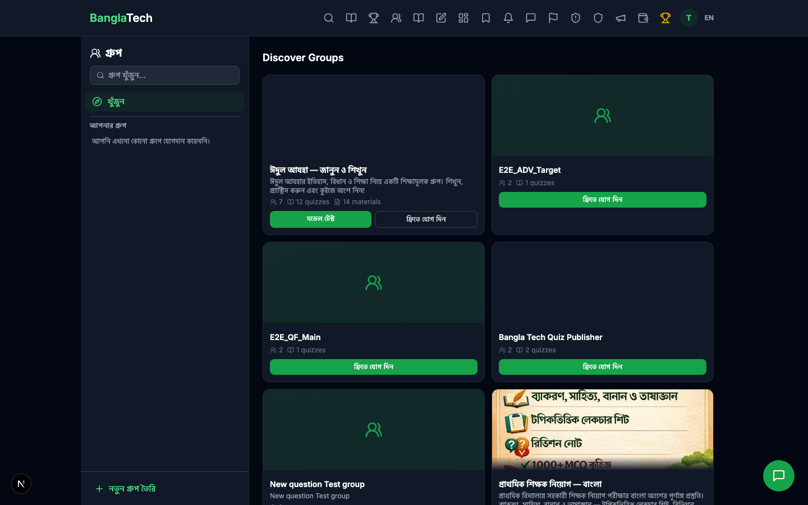Open the chat bubble in bottom-right corner
Screen dimensions: 808x505
tap(779, 476)
